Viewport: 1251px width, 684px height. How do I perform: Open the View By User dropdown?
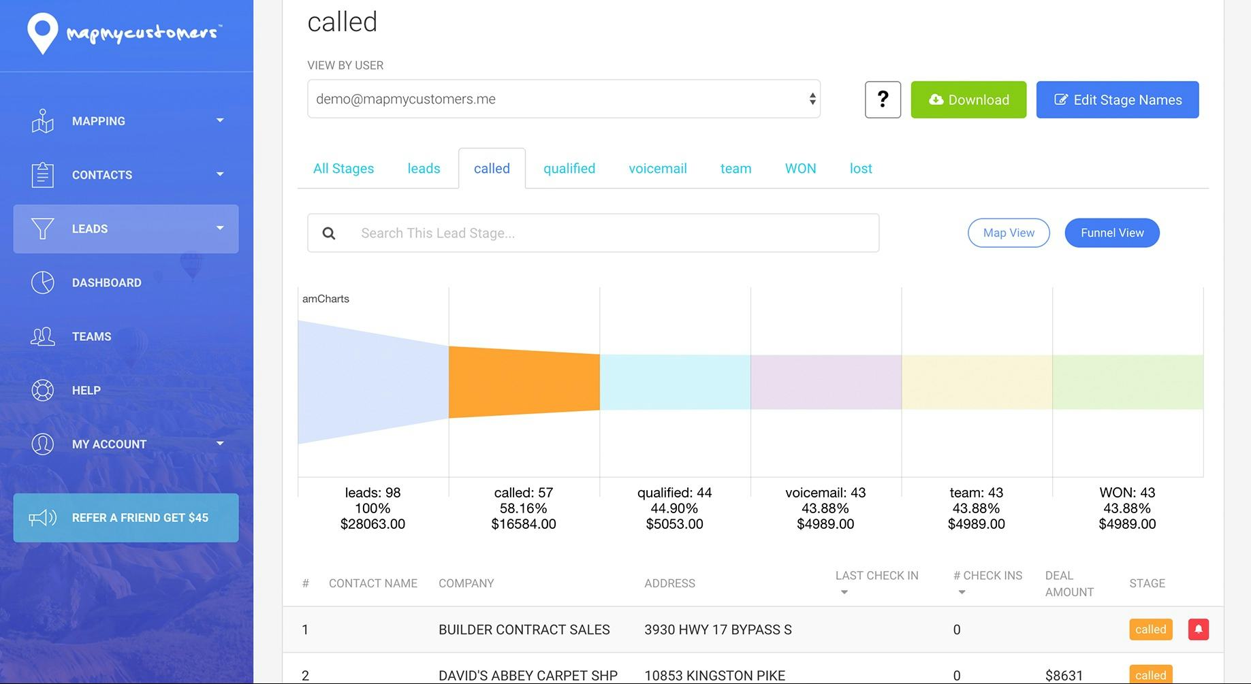coord(563,99)
